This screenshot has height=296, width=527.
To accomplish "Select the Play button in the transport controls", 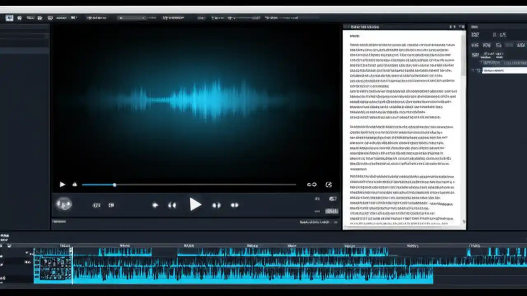I will [196, 205].
